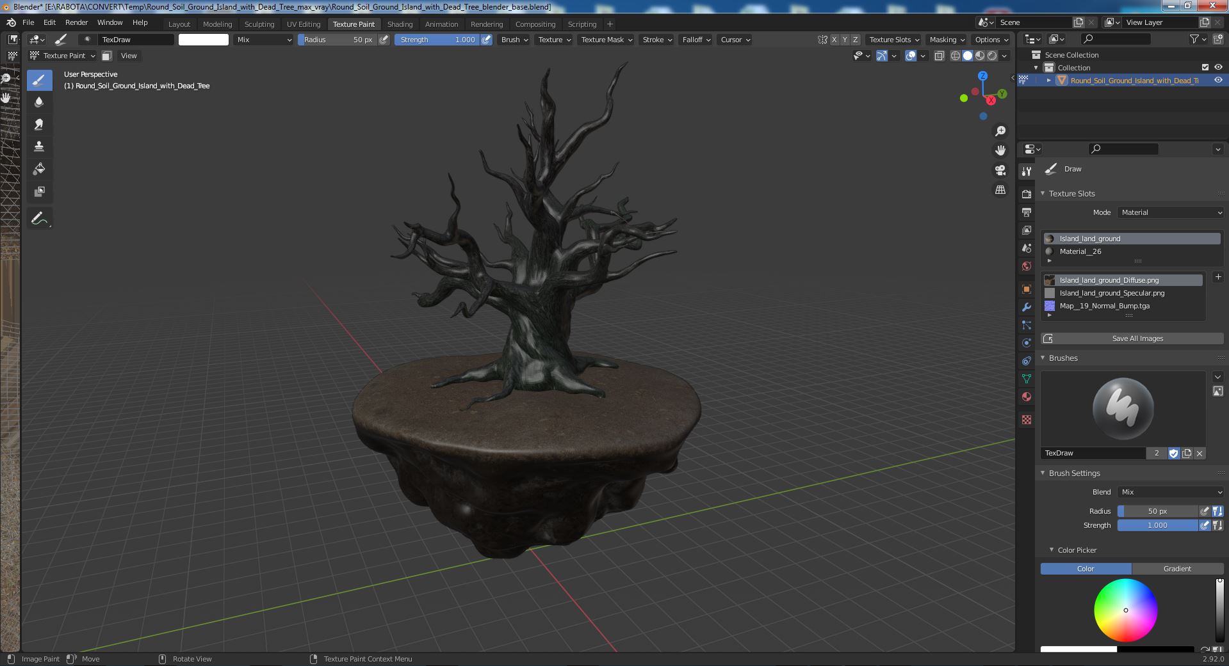Switch color picker to Gradient
Image resolution: width=1229 pixels, height=666 pixels.
1177,569
